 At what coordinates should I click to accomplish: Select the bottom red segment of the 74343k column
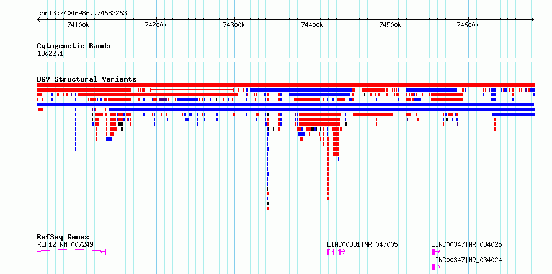point(267,208)
